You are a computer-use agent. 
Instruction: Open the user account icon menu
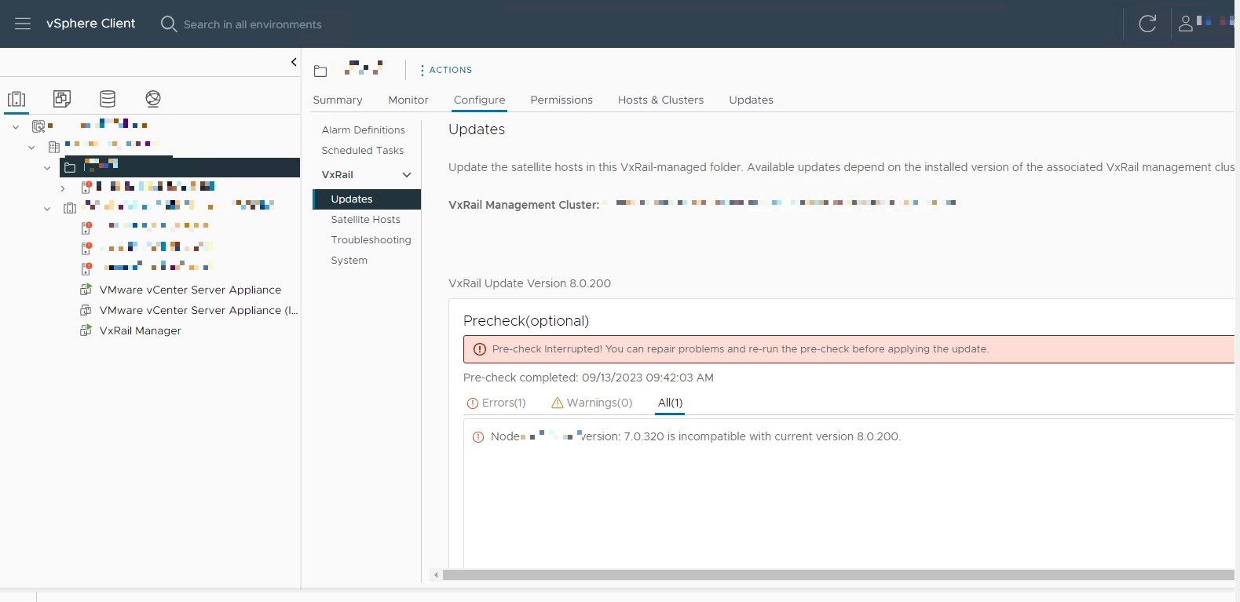[x=1186, y=24]
